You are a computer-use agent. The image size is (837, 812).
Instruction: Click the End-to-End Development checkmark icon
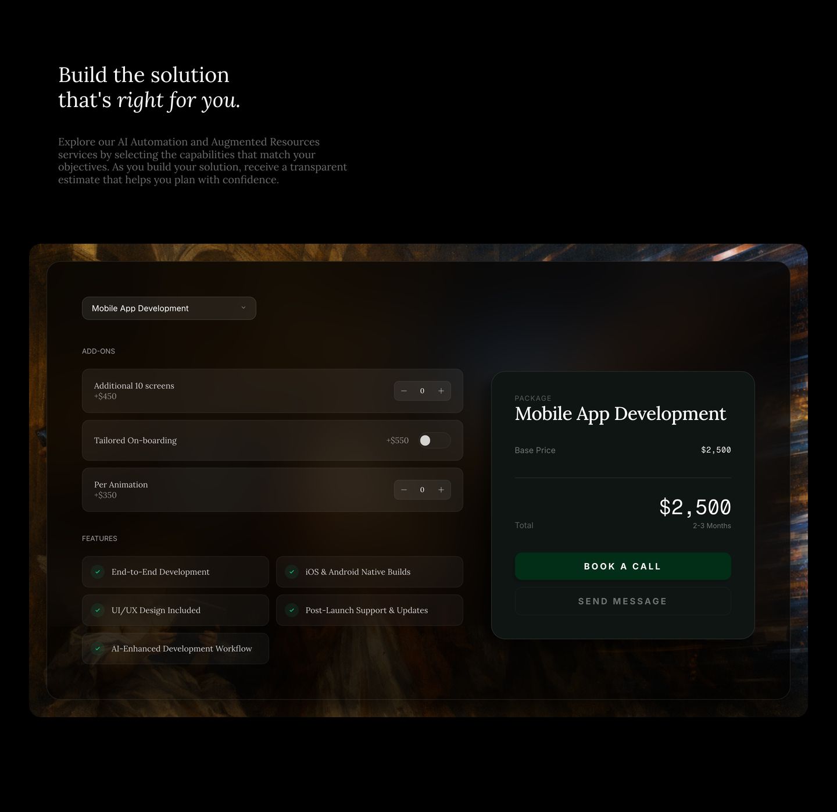(x=98, y=572)
